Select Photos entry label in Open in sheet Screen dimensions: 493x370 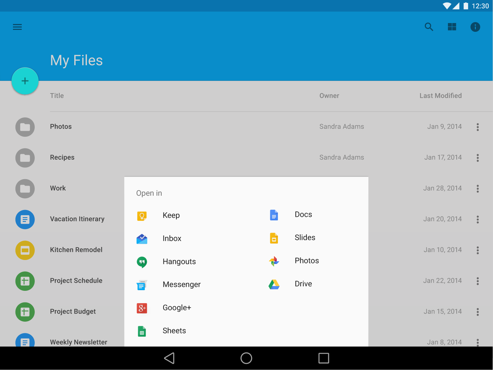(307, 261)
